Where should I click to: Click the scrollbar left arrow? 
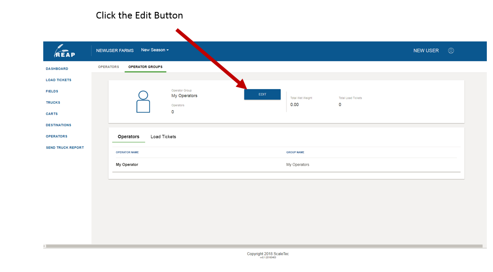coord(44,246)
